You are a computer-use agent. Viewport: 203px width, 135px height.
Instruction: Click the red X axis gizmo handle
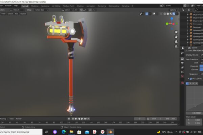click(174, 24)
